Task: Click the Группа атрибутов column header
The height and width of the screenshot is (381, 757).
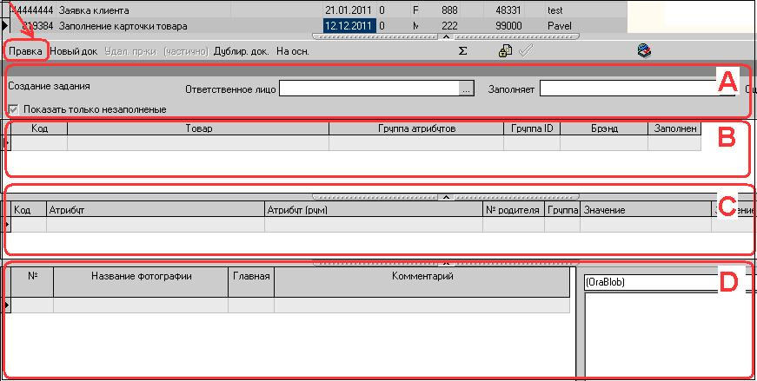Action: coord(416,128)
